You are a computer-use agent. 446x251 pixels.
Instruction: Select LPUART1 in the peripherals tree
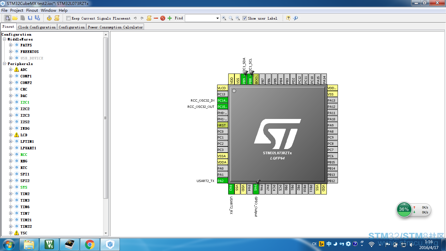28,148
